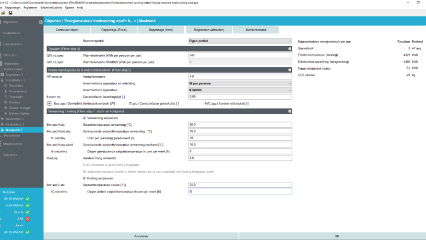Click green checkmark beside 69.18 kWh/m²

click(x=28, y=198)
